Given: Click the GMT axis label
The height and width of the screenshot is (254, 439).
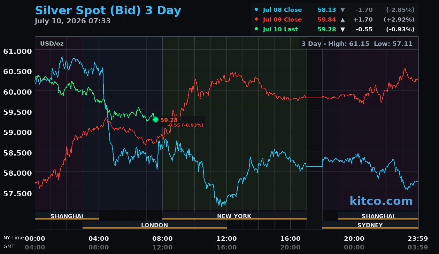Looking at the screenshot, I should [9, 246].
